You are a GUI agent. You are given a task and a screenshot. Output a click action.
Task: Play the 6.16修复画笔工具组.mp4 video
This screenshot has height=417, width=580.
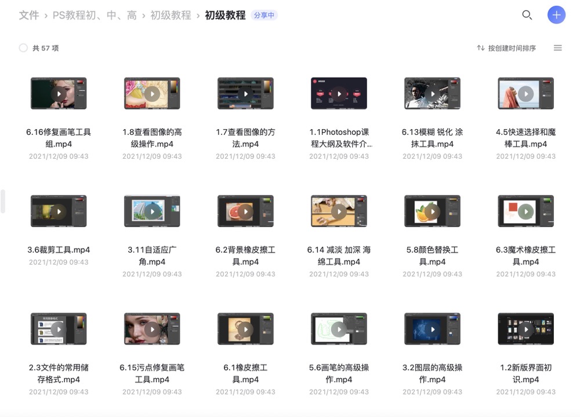(x=59, y=93)
